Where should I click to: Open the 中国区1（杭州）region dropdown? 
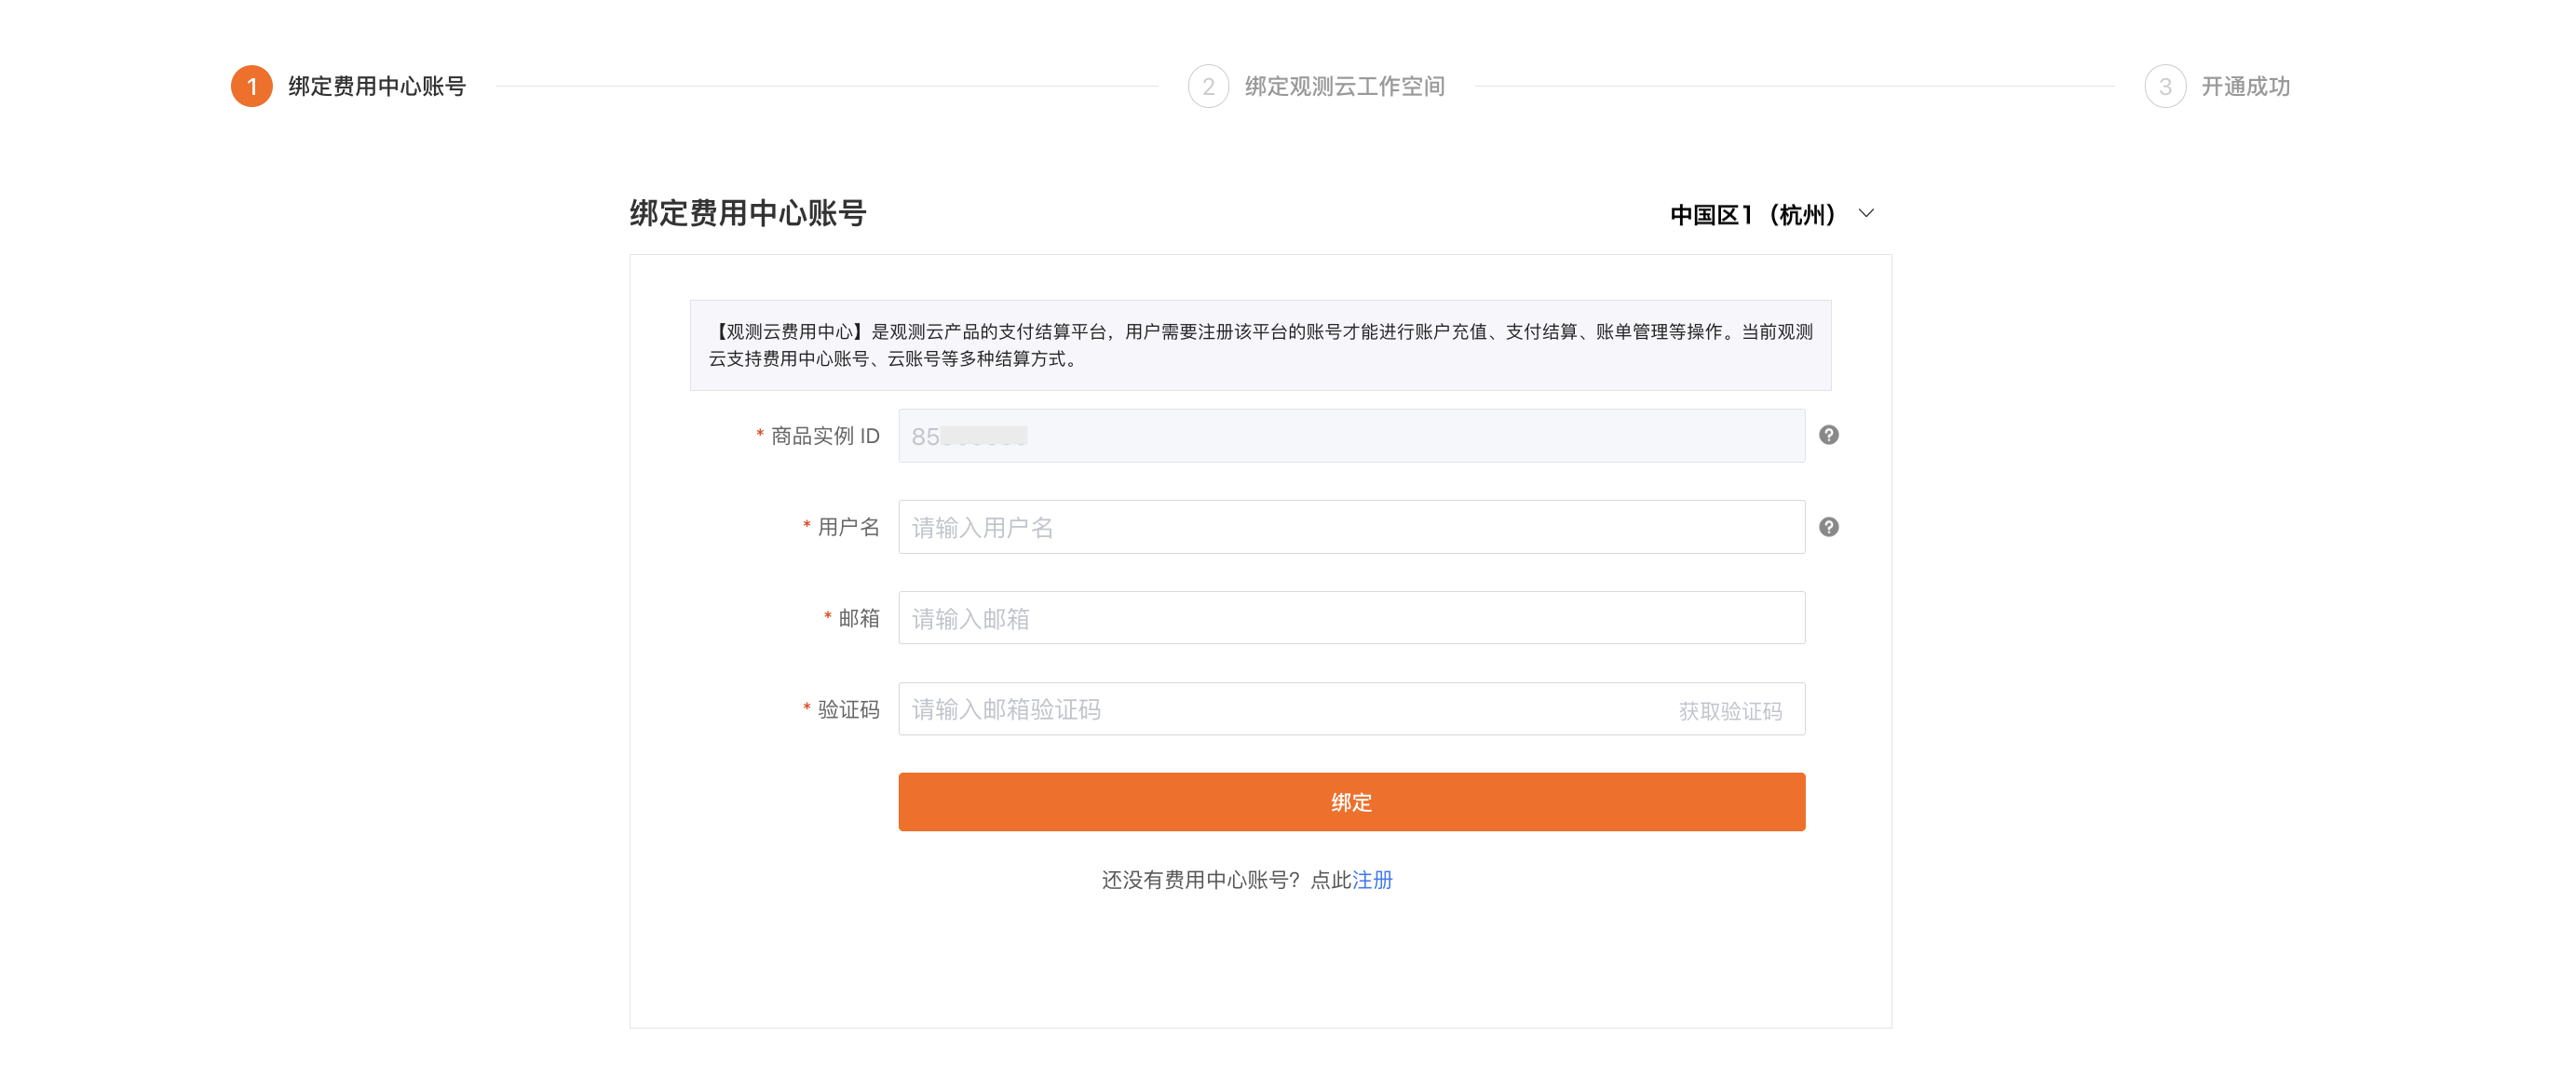point(1771,214)
